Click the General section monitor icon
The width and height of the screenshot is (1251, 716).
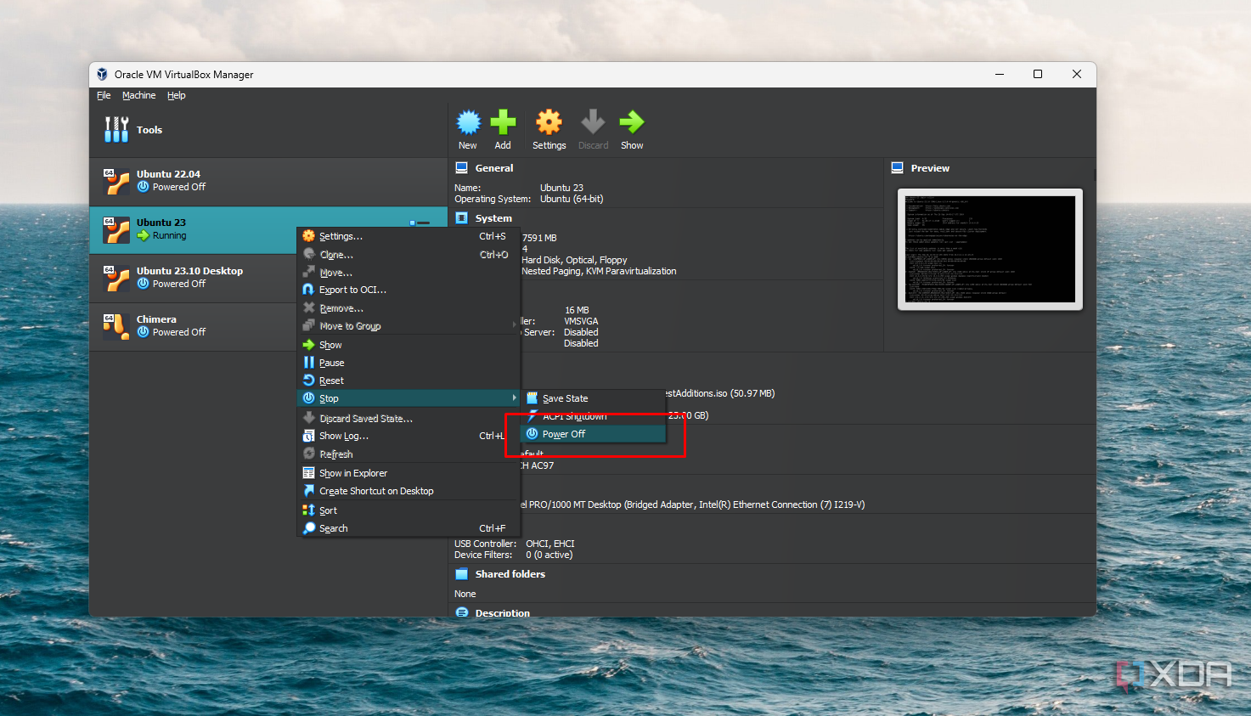462,167
